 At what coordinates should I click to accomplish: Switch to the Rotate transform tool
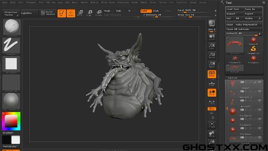click(99, 13)
